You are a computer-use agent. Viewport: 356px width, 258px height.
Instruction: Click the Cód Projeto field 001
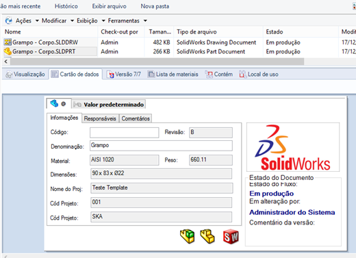coord(161,203)
